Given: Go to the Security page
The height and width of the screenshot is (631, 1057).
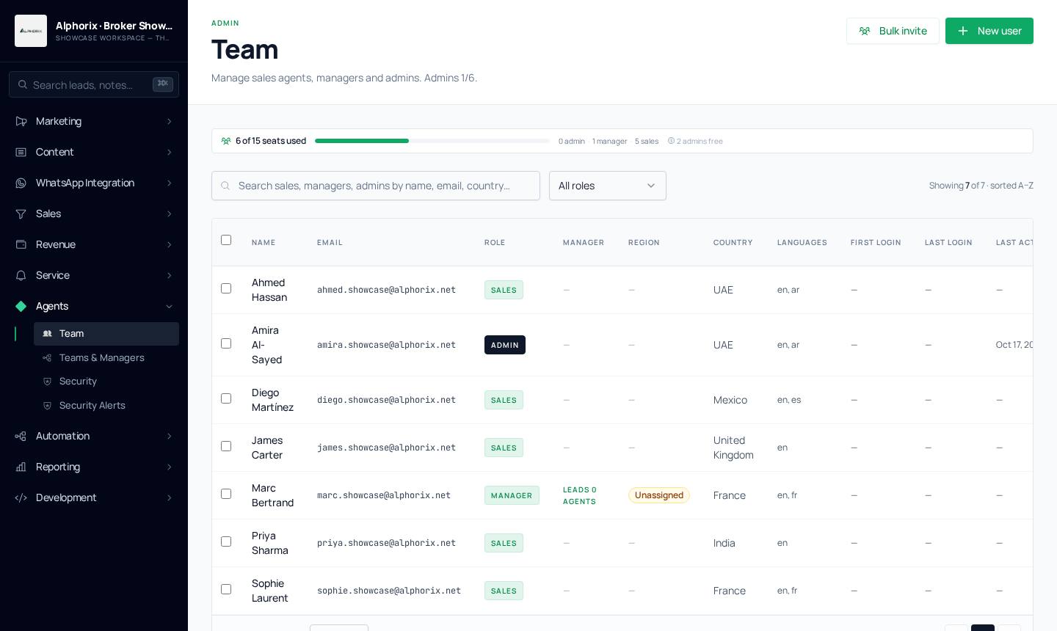Looking at the screenshot, I should pos(106,382).
